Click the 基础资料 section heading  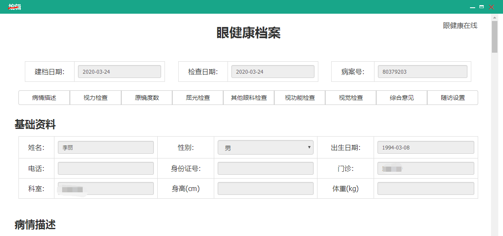[35, 125]
